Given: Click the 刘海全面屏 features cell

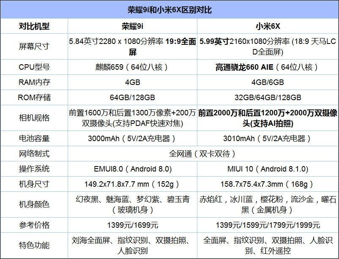Looking at the screenshot, I should (132, 245).
